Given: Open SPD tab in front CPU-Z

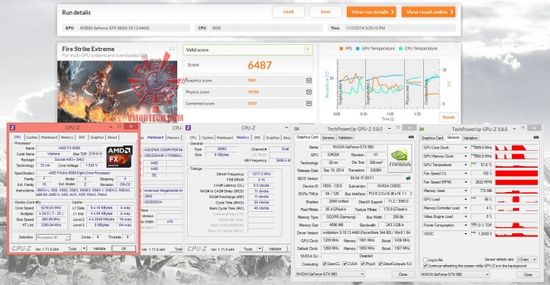Looking at the screenshot, I should [82, 137].
